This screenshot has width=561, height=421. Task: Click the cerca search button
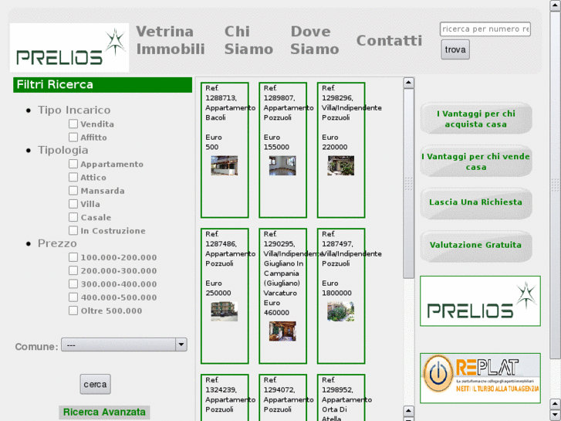(95, 384)
